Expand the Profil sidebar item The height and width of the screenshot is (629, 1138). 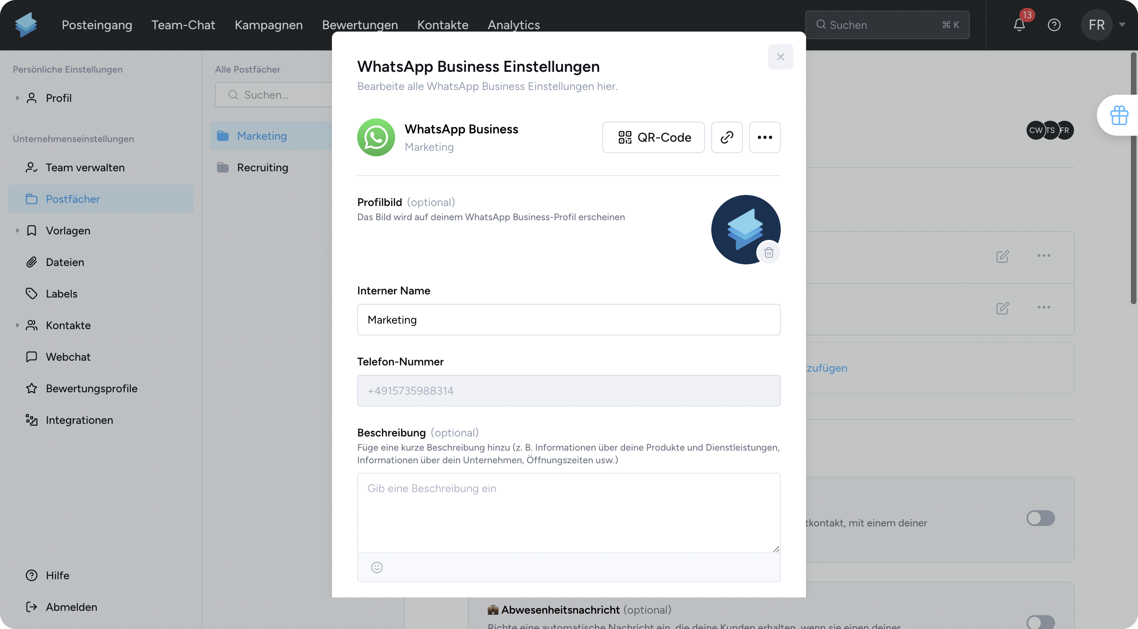[x=17, y=98]
